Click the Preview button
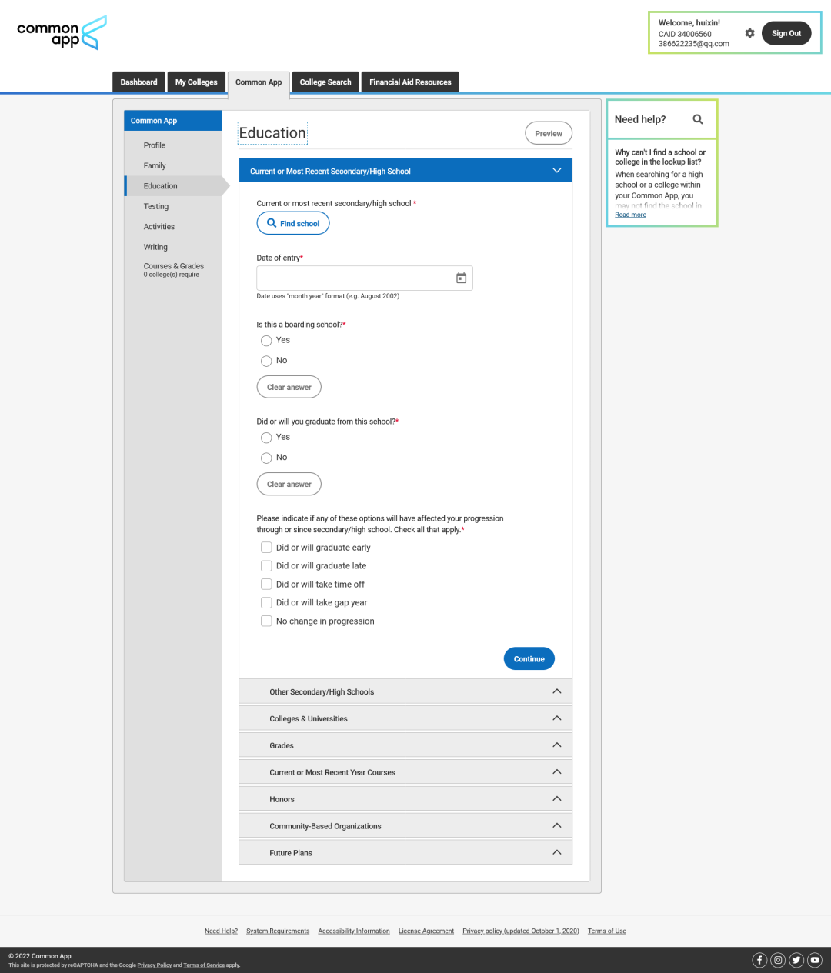 pos(549,133)
